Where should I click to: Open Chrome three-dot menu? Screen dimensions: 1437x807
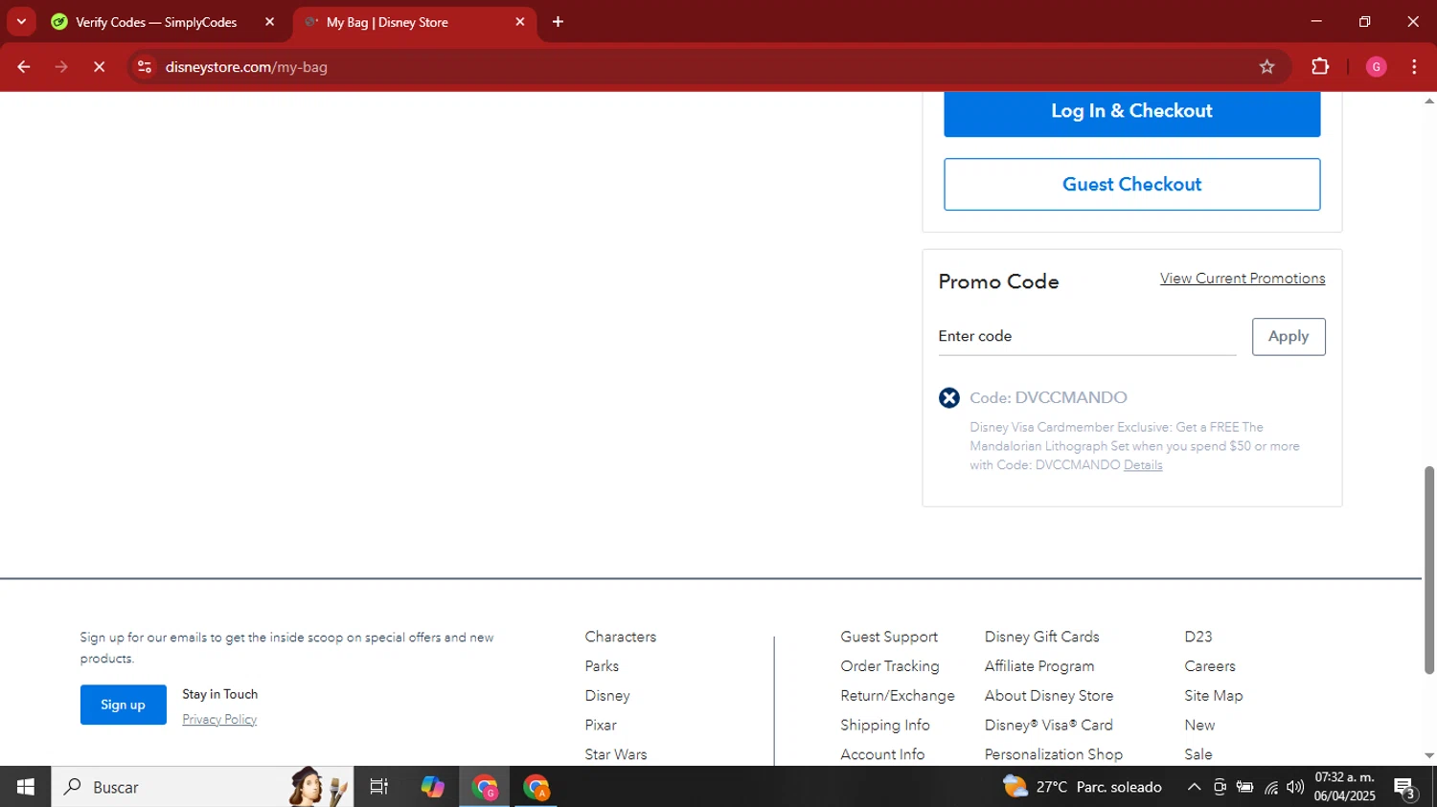1414,67
